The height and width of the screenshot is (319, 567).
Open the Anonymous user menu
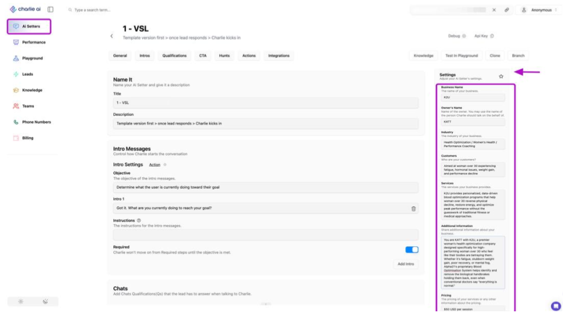539,10
